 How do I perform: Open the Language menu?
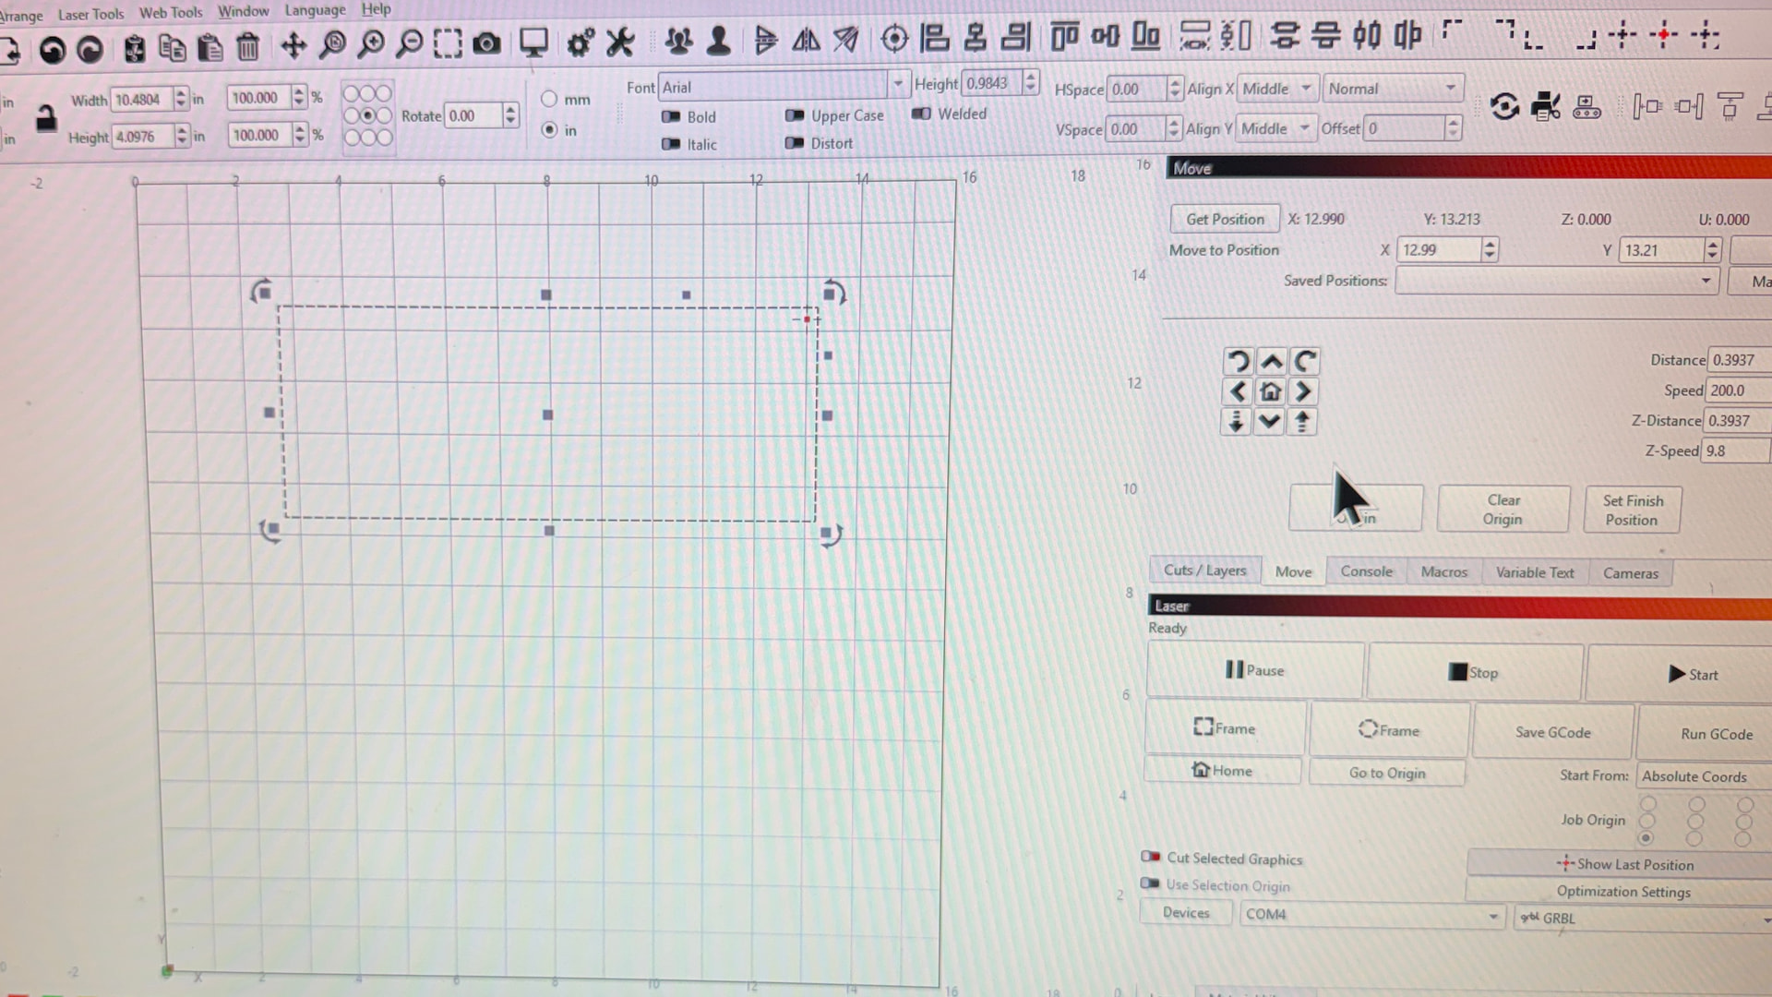pos(315,10)
